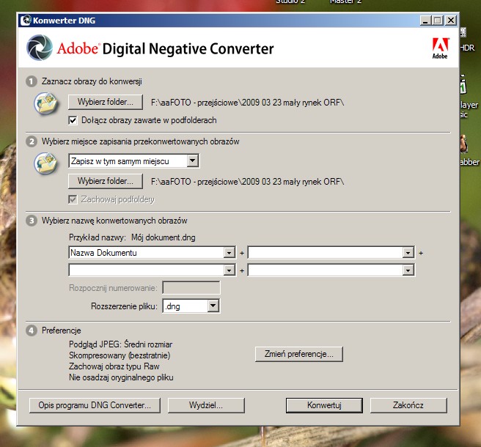Image resolution: width=481 pixels, height=447 pixels.
Task: Click 'Podgląd JPEG: Średni rozmiar' text
Action: pyautogui.click(x=120, y=344)
